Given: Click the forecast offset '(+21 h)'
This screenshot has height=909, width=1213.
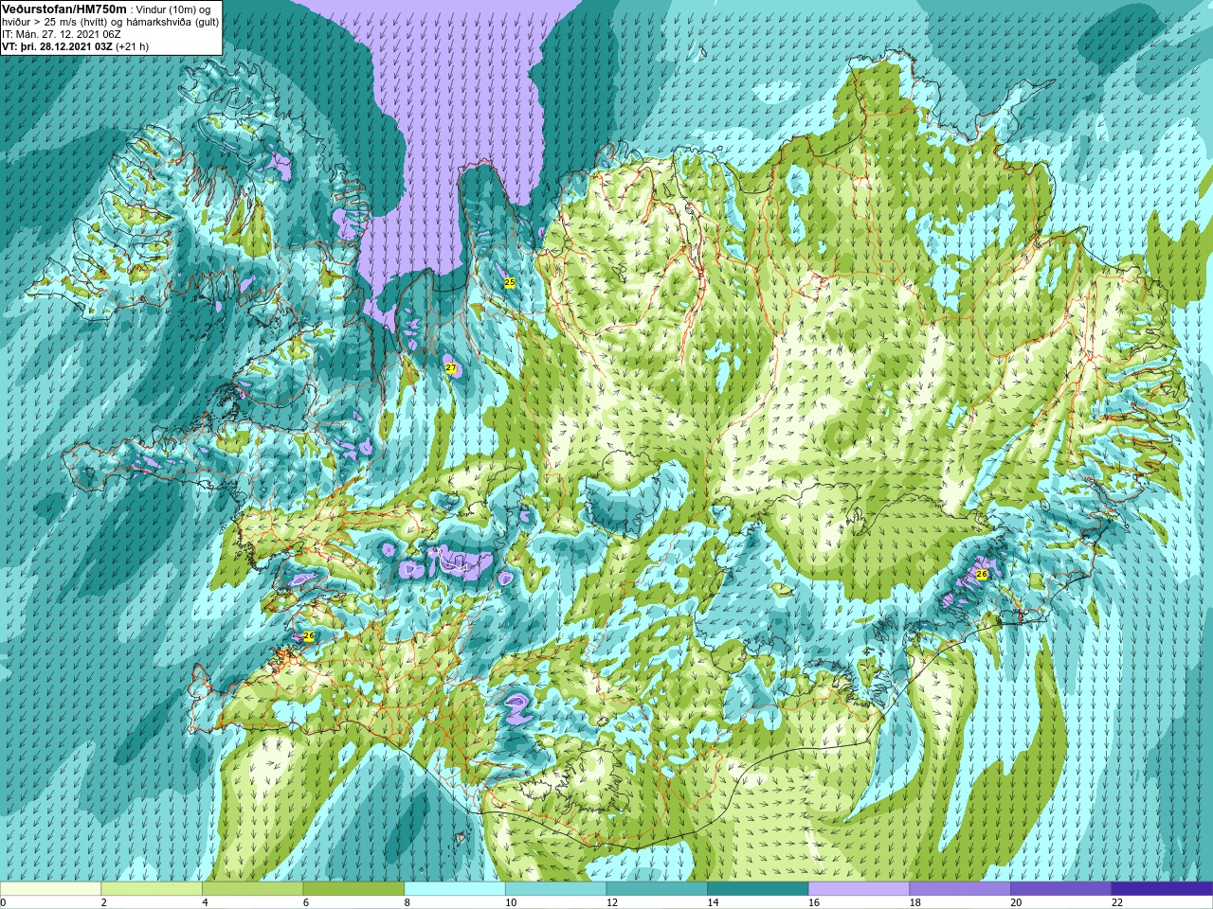Looking at the screenshot, I should point(132,46).
